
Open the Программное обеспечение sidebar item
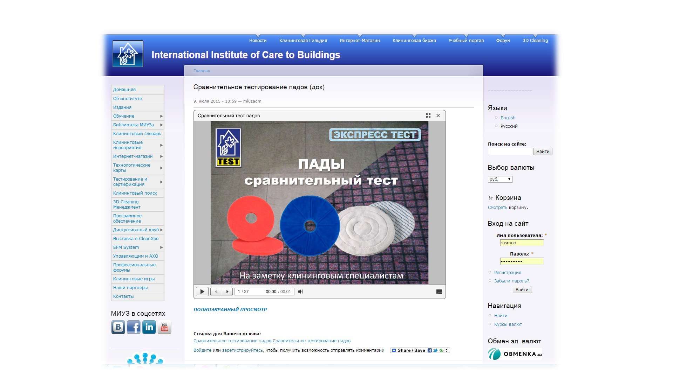tap(137, 218)
